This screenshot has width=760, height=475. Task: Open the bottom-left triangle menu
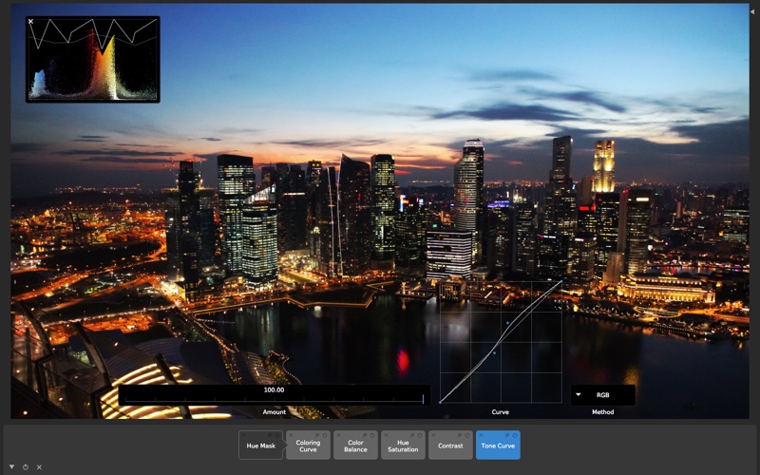click(x=11, y=466)
